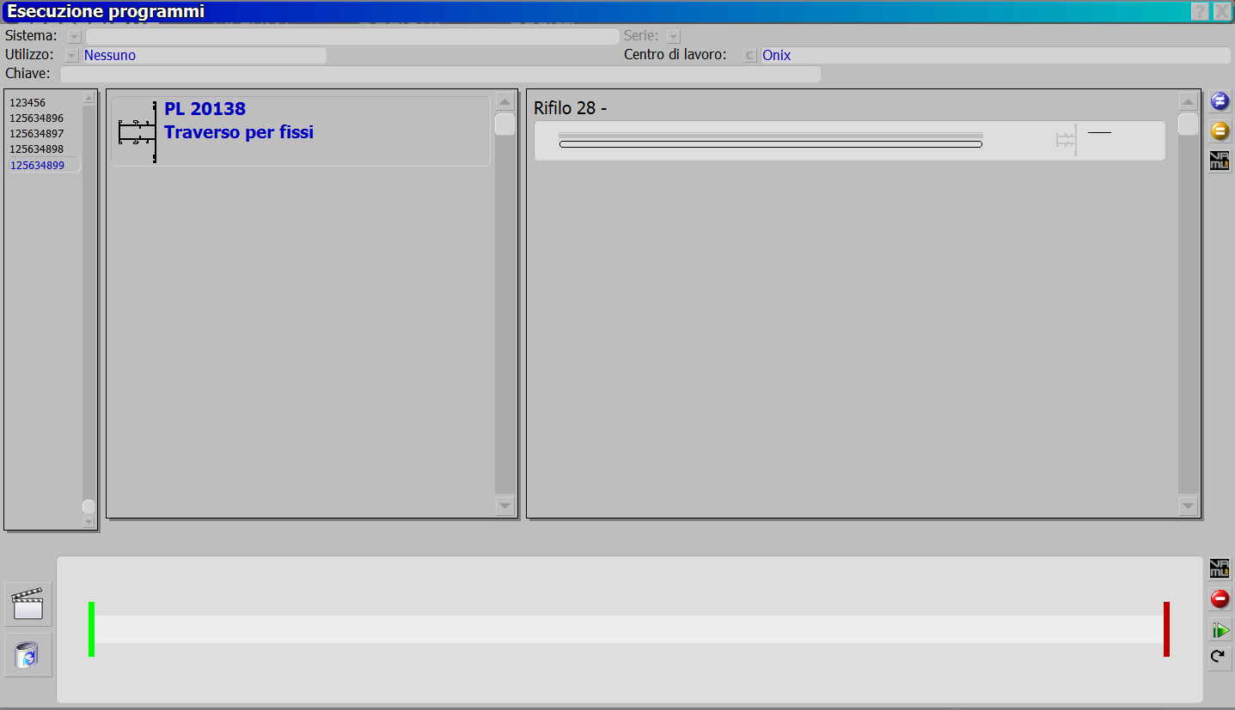
Task: Click up arrow of the Rifilo panel scrollbar
Action: (x=1189, y=101)
